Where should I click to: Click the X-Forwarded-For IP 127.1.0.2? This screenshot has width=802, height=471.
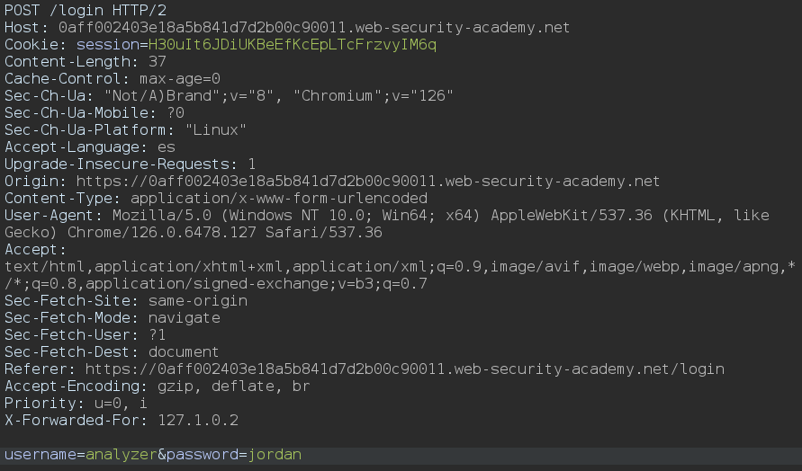(198, 421)
